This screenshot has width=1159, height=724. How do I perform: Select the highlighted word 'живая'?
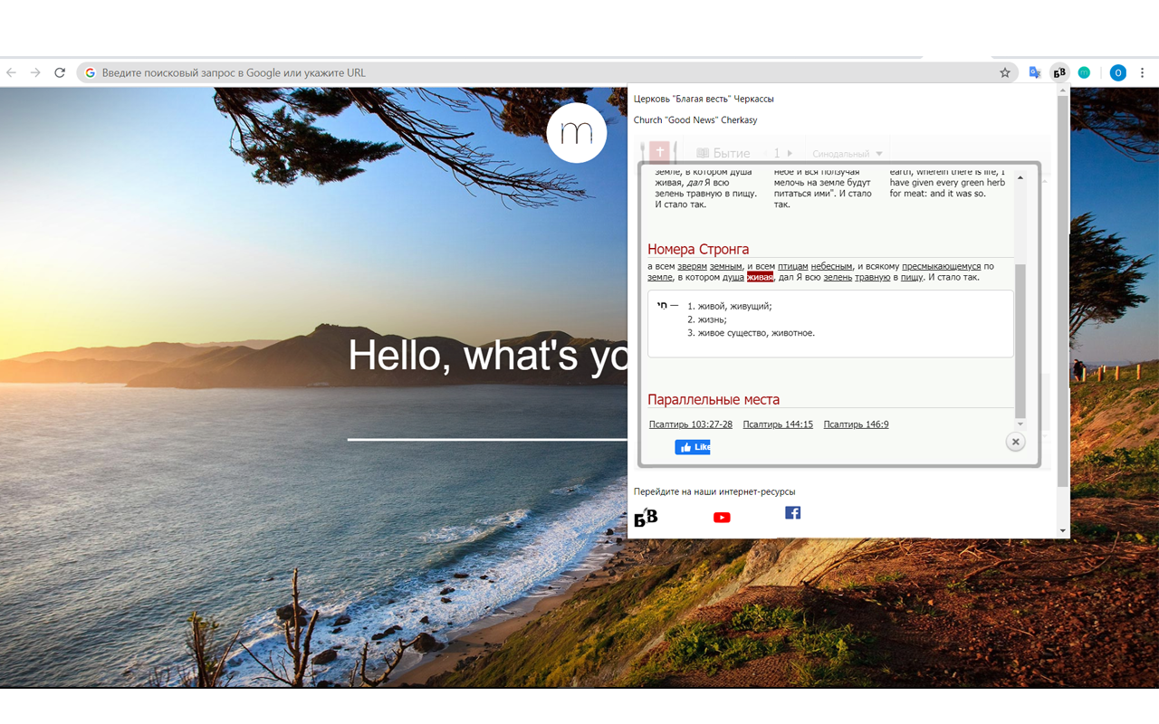[x=760, y=277]
